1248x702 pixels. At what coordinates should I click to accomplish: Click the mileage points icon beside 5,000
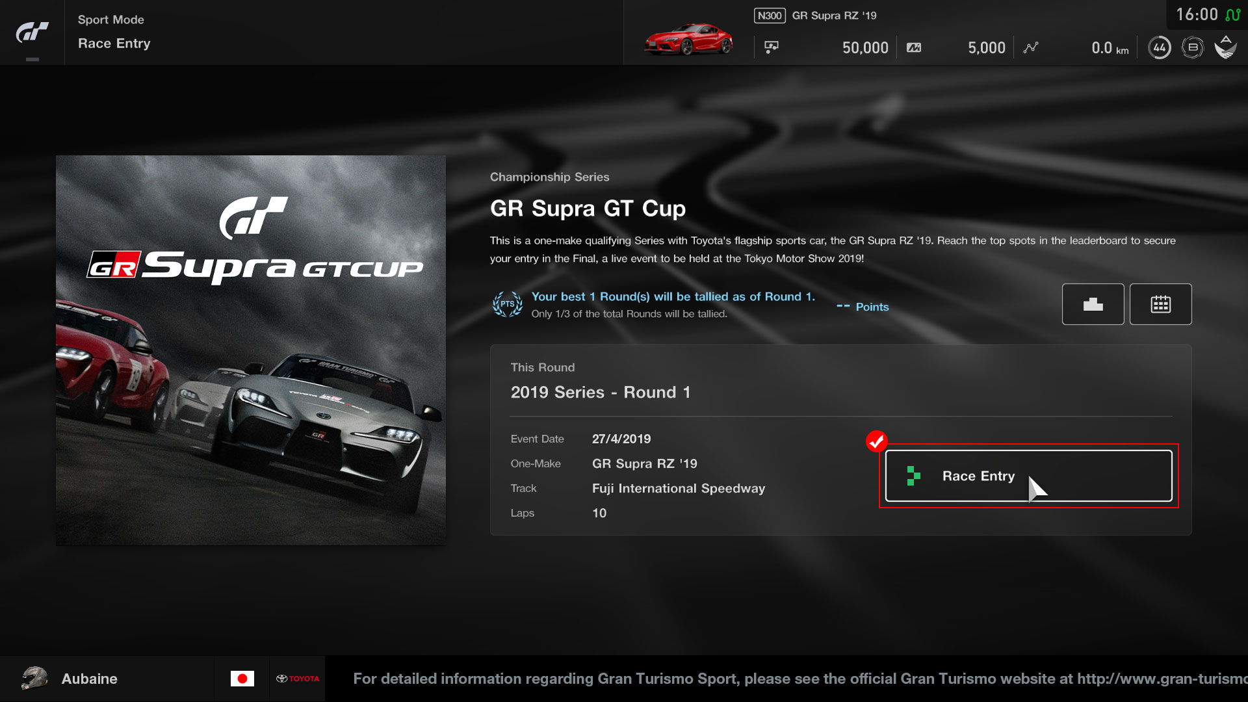pyautogui.click(x=914, y=47)
